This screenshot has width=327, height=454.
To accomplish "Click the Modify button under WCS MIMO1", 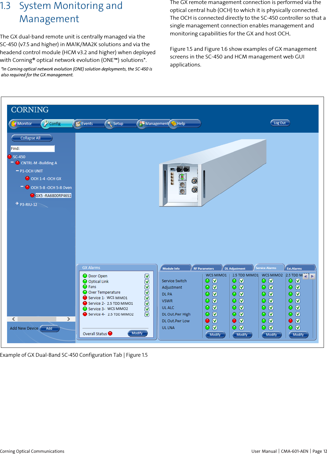I will (215, 335).
